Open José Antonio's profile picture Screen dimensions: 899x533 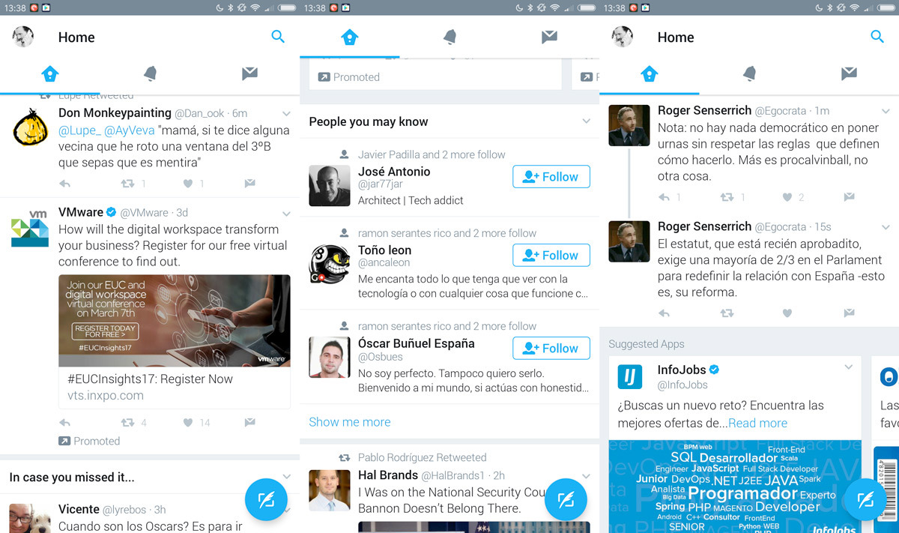(x=330, y=186)
